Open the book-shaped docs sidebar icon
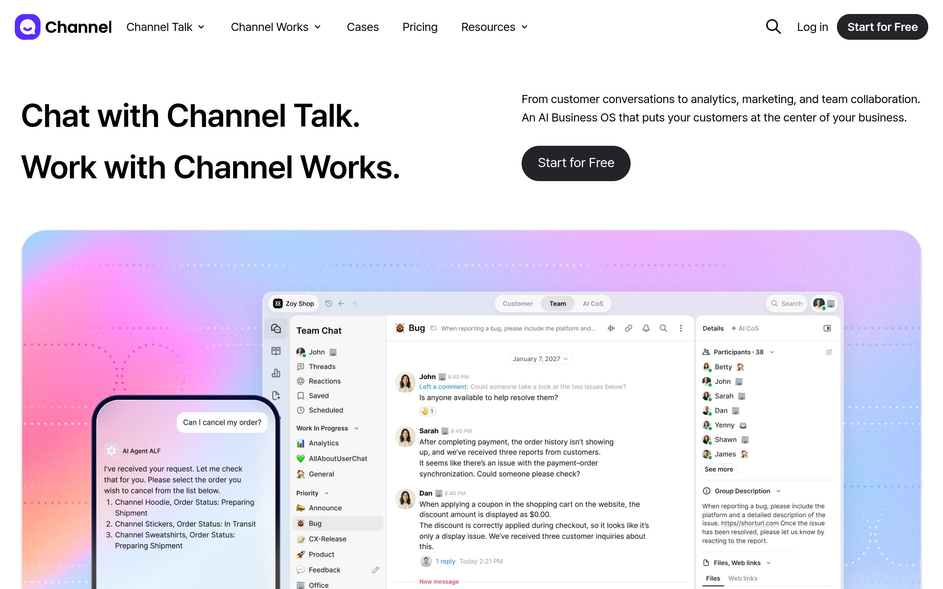The image size is (943, 589). 276,351
